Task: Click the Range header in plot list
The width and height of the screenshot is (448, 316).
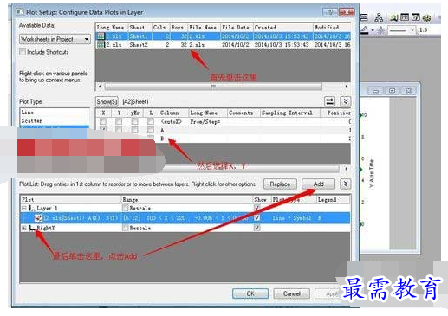Action: pos(186,200)
